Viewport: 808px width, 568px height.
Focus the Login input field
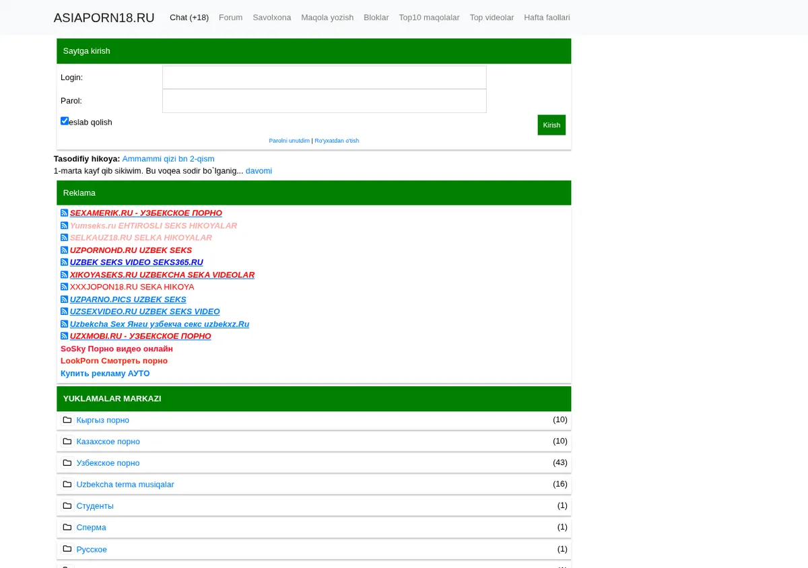click(324, 77)
